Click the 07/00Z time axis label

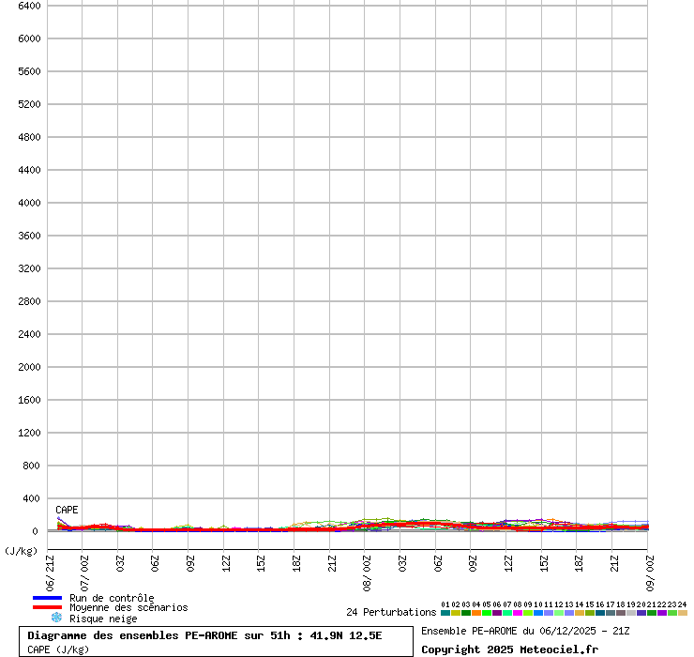pyautogui.click(x=83, y=572)
